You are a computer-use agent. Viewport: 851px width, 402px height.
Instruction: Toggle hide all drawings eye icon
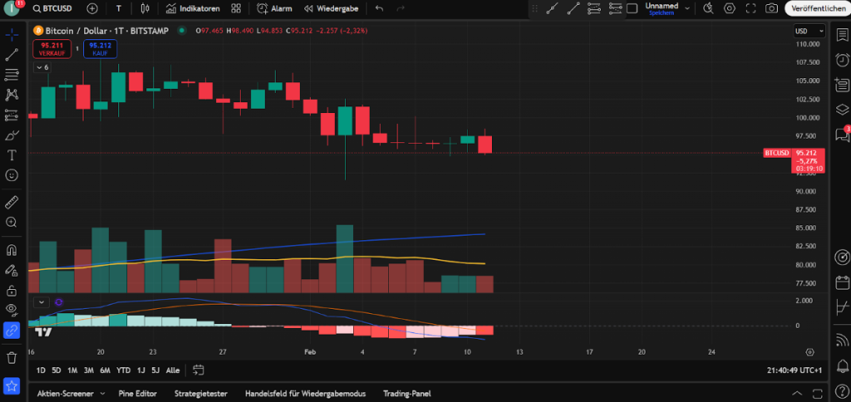click(12, 310)
